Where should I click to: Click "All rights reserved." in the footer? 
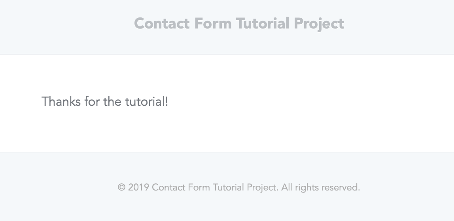click(x=320, y=187)
